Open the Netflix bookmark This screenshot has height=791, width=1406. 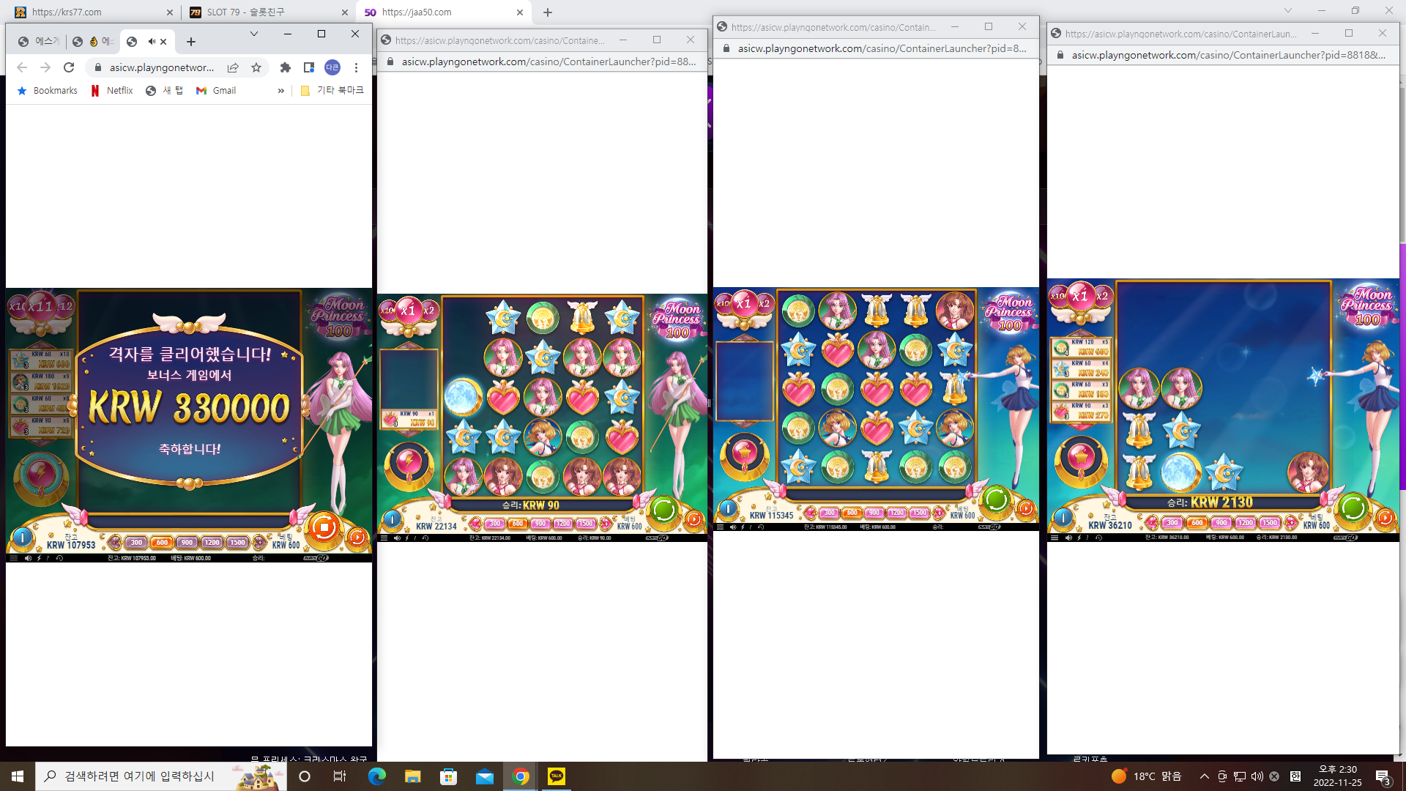click(x=112, y=91)
